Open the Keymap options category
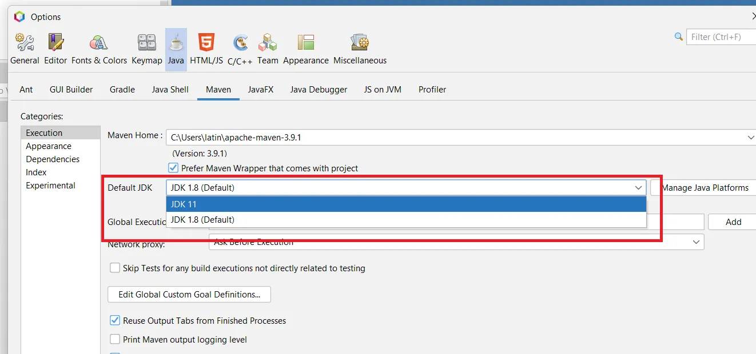 [147, 49]
